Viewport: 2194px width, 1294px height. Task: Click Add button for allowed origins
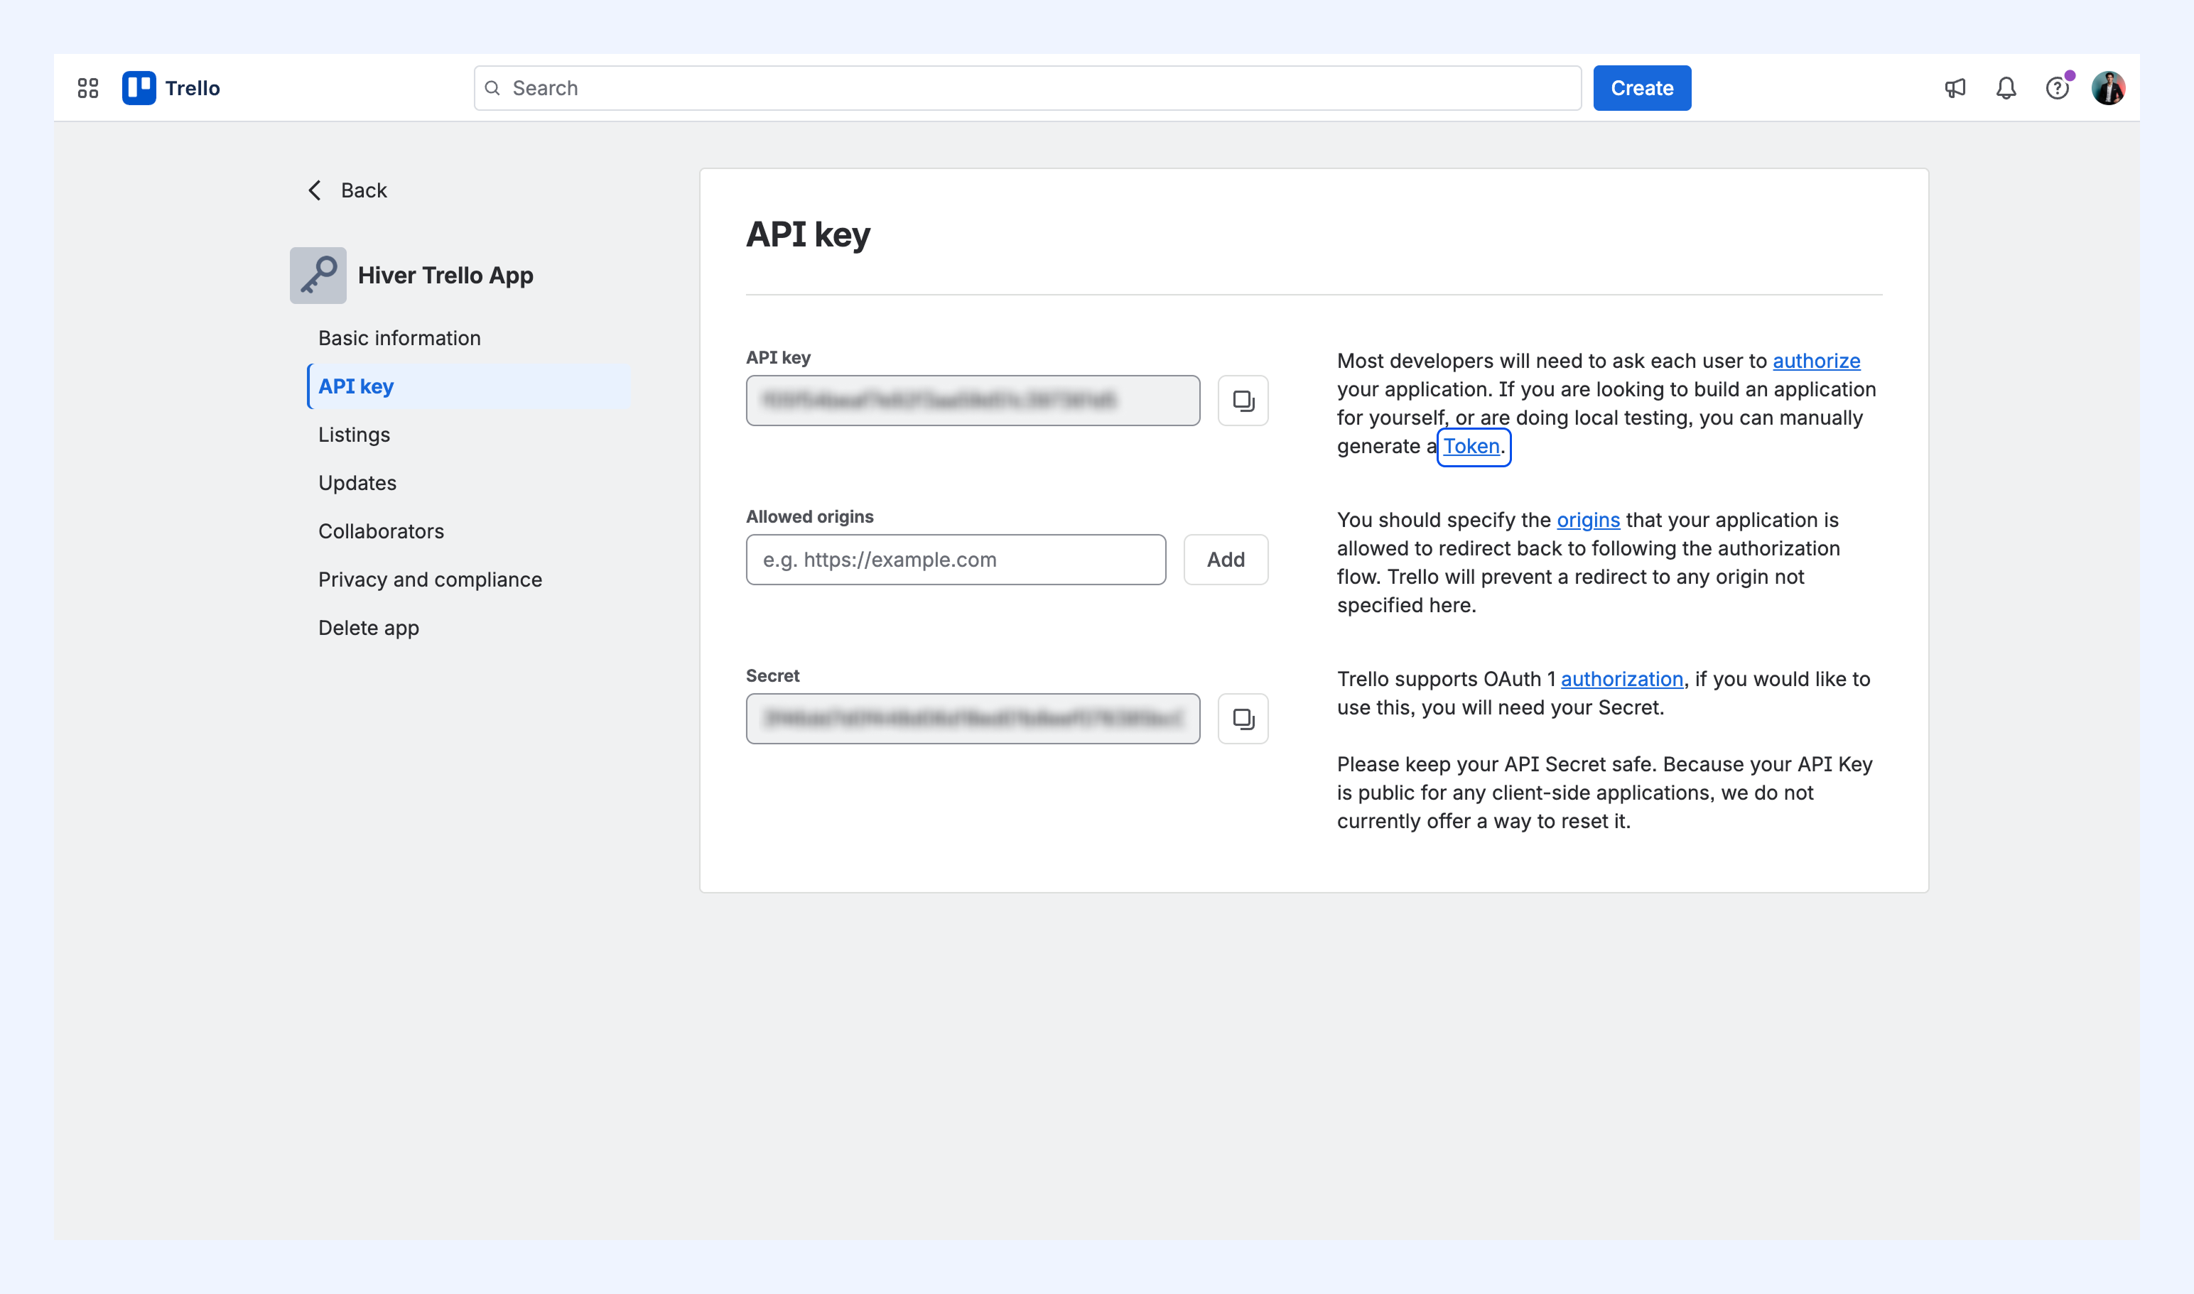point(1226,560)
